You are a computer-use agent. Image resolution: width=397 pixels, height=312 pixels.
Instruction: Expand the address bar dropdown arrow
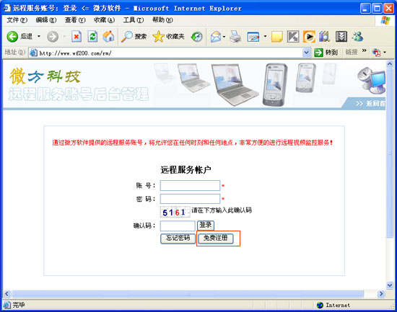(x=306, y=53)
